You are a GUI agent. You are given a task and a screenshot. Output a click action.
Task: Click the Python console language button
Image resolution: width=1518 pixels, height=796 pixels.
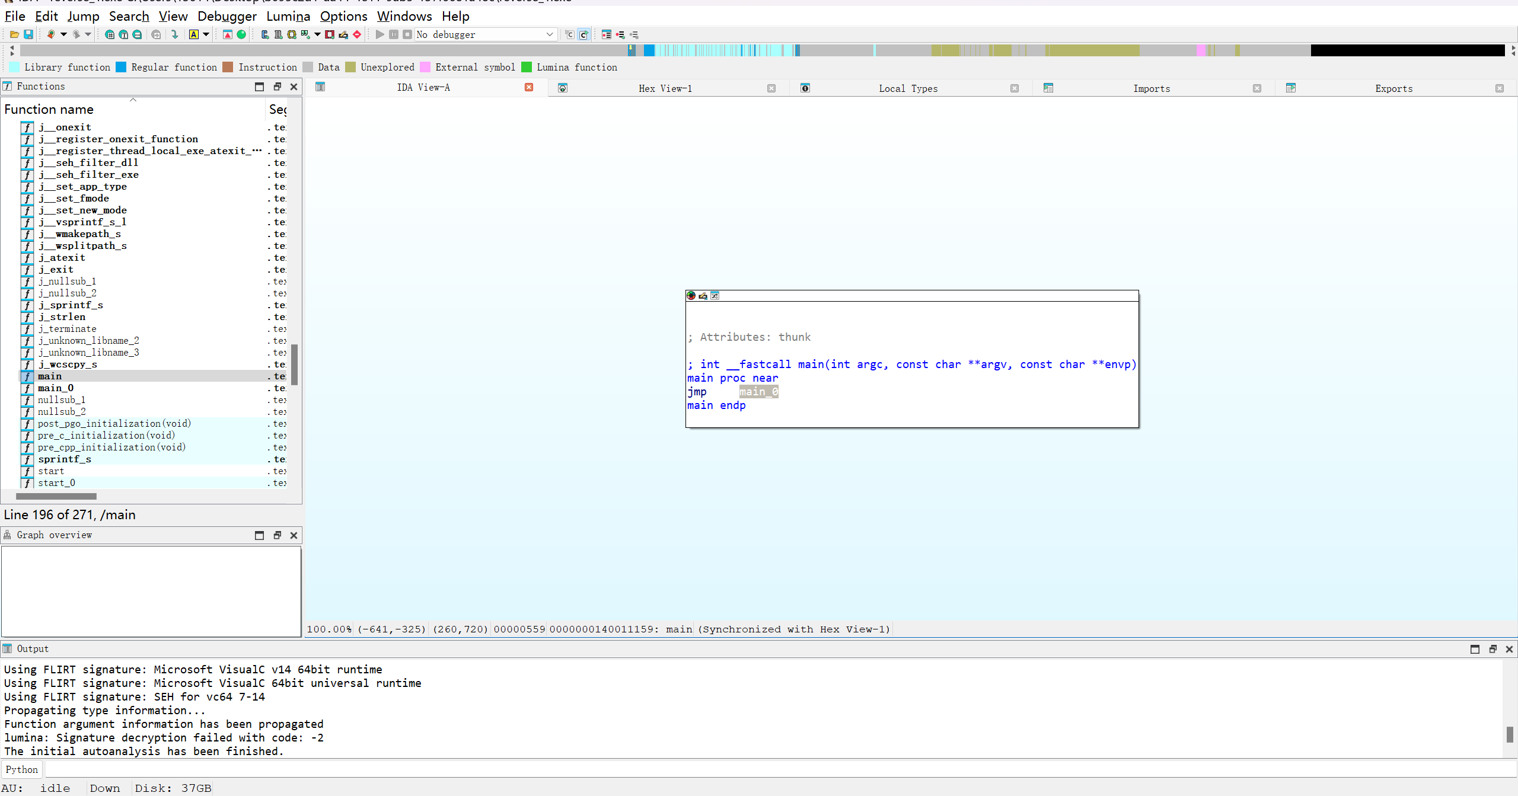pyautogui.click(x=21, y=769)
